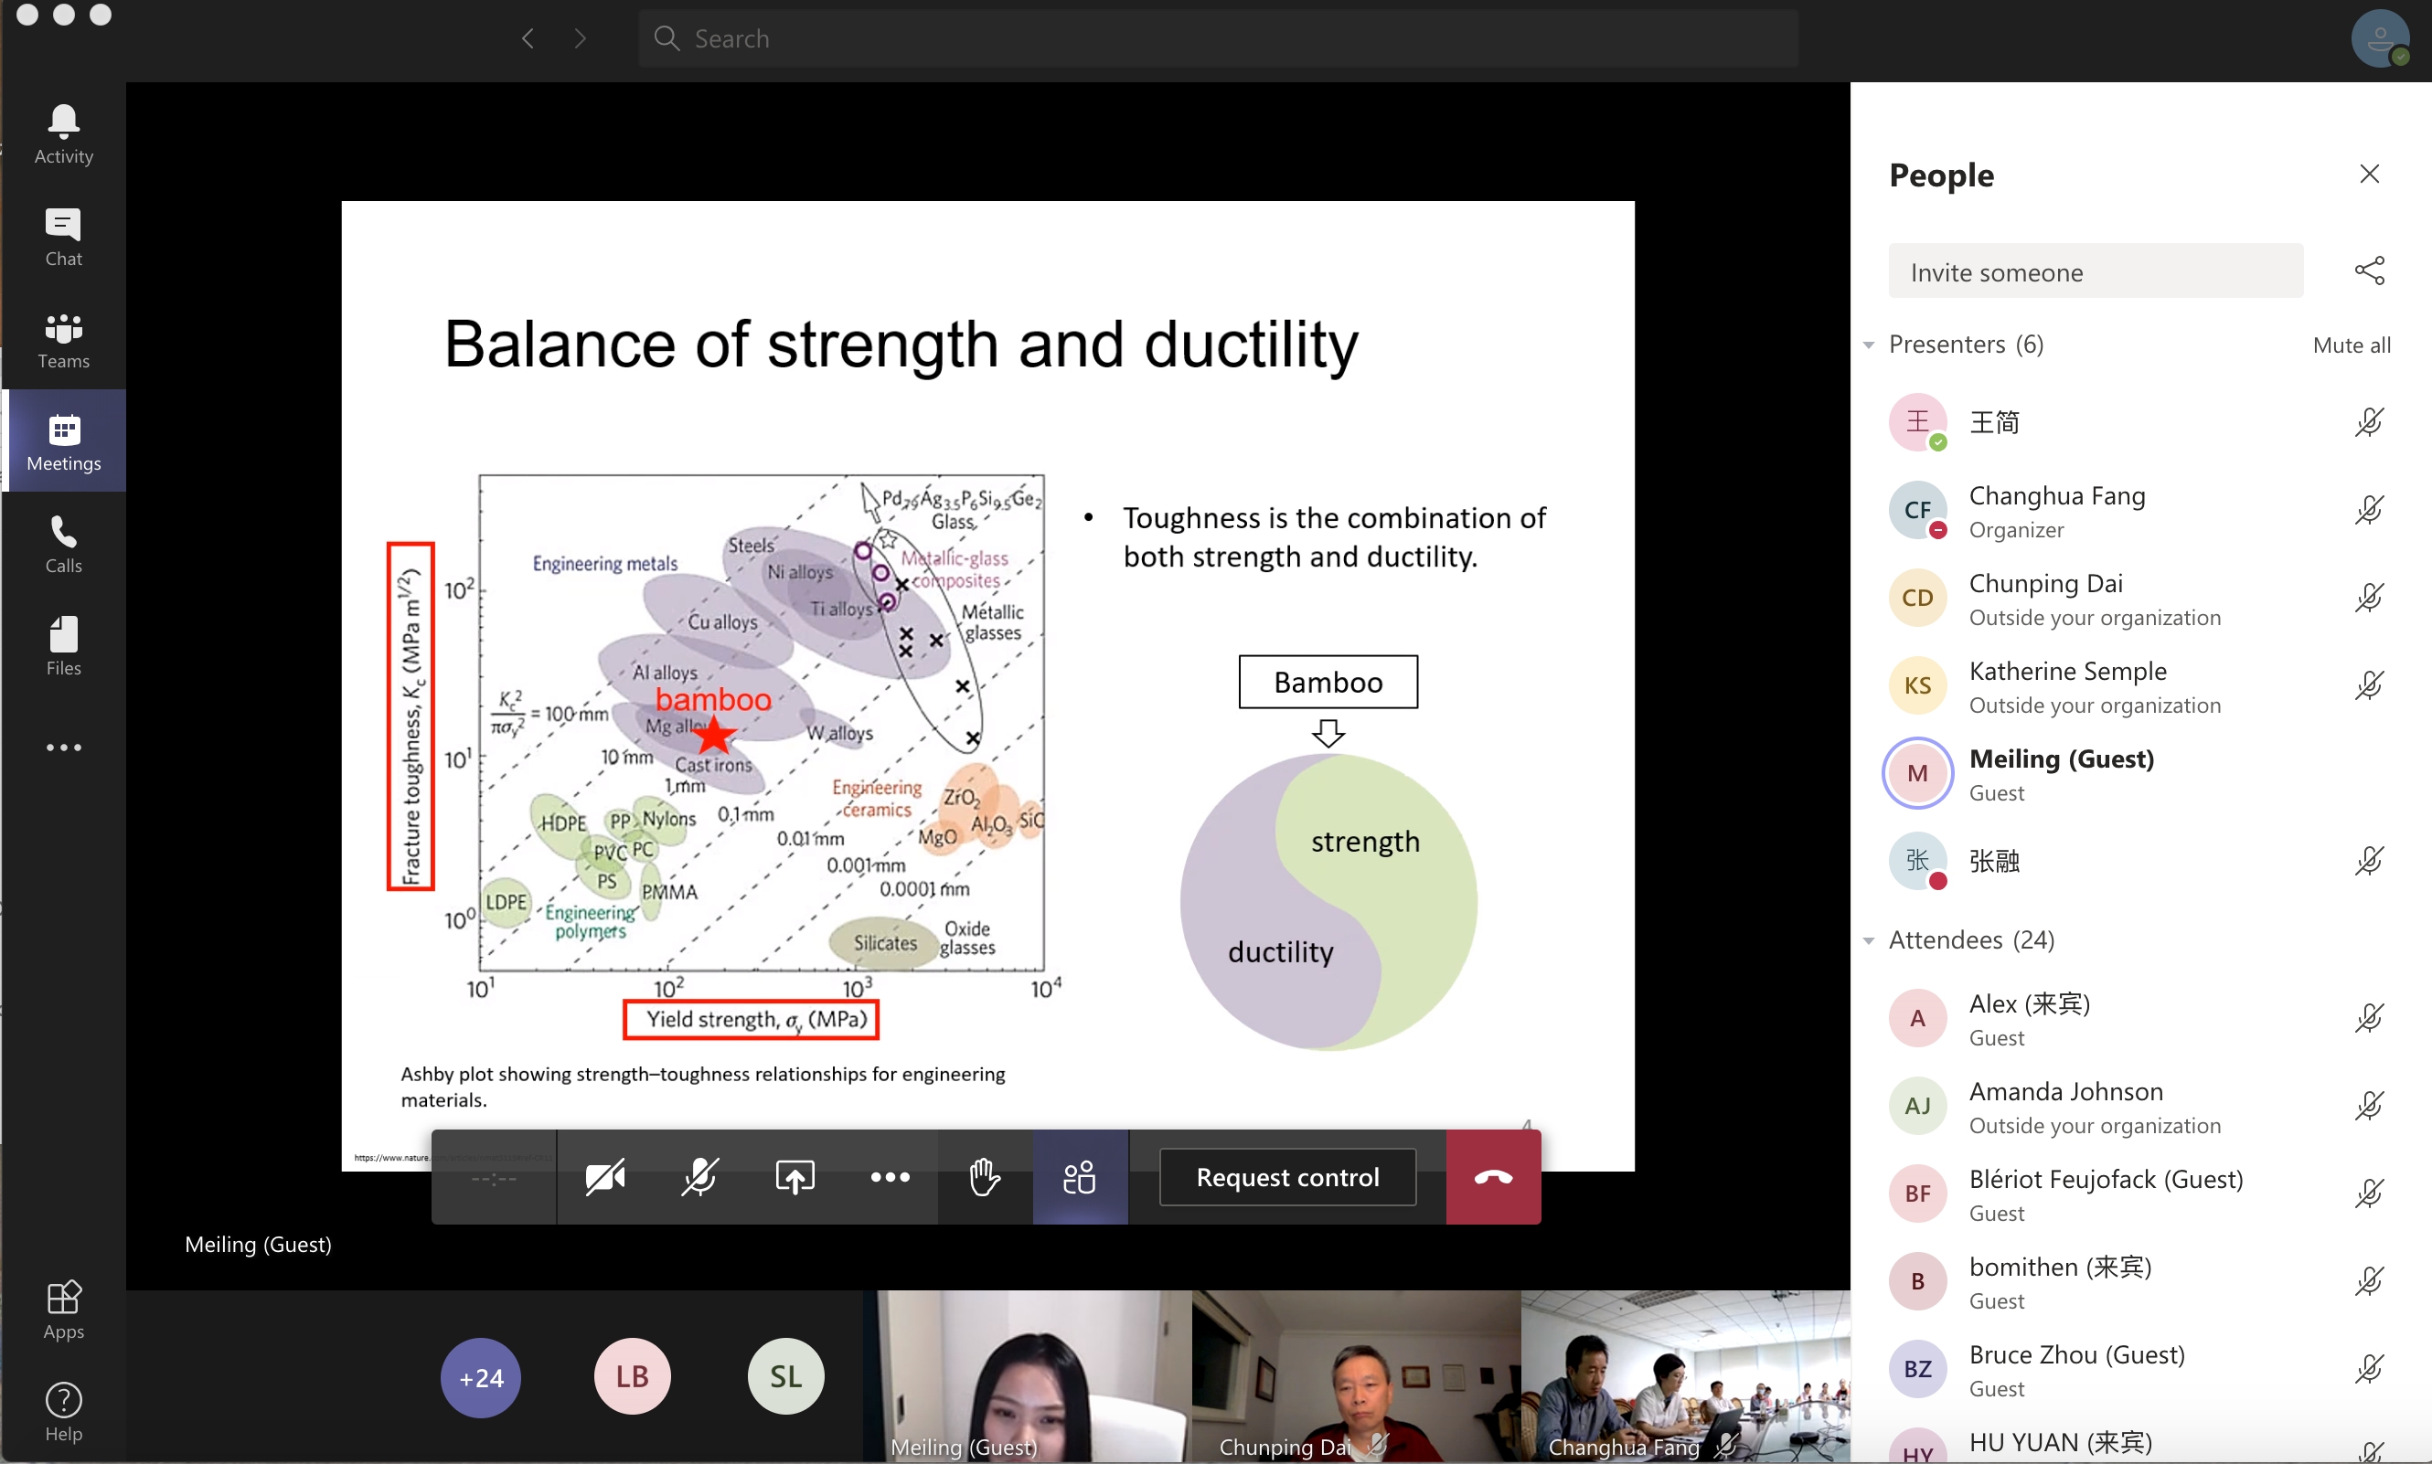
Task: Hide the participants panel toggle
Action: pyautogui.click(x=1080, y=1177)
